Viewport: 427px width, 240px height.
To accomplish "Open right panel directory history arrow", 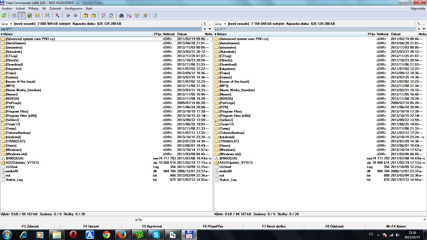I will point(424,29).
